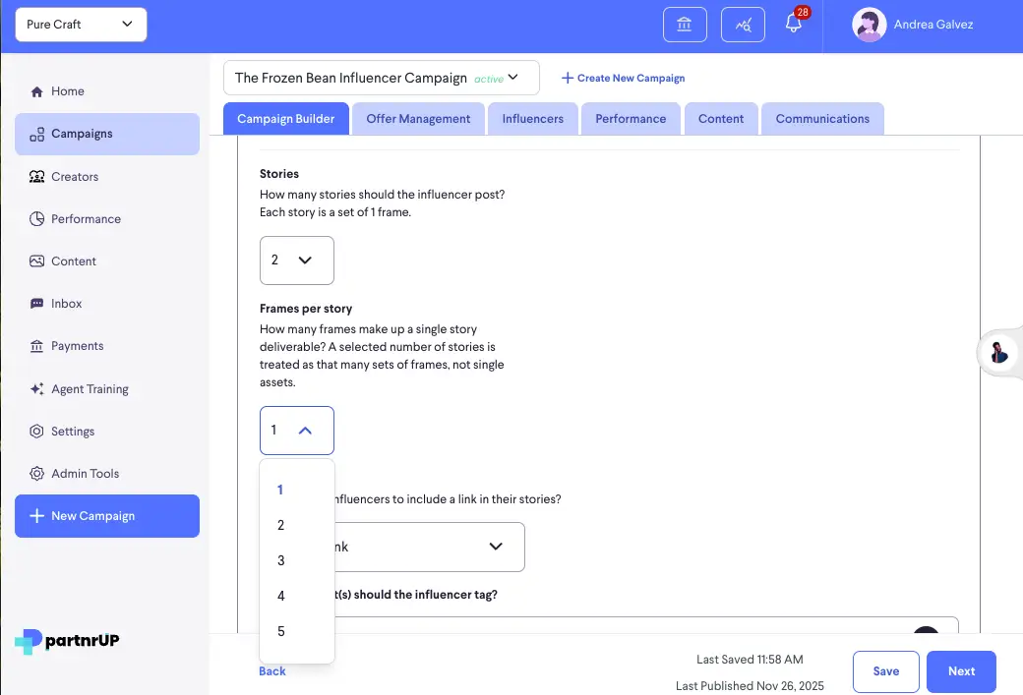The image size is (1023, 695).
Task: Switch to the Campaign Builder tab
Action: pos(286,119)
